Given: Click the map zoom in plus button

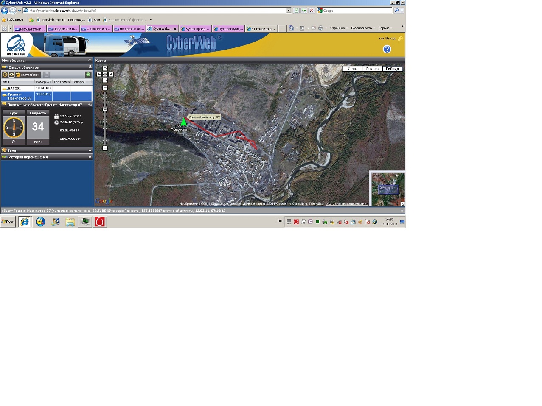Looking at the screenshot, I should [x=105, y=88].
